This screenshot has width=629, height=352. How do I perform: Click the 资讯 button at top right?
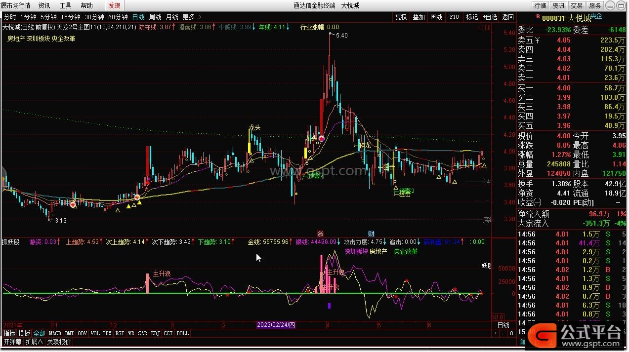[558, 6]
